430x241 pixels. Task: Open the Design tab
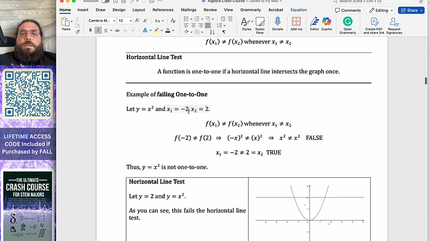click(x=119, y=10)
